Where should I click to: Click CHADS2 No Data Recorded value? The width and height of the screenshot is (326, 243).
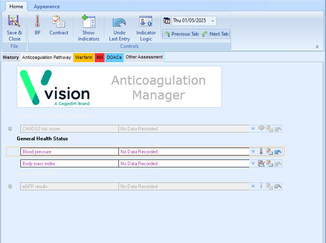184,129
